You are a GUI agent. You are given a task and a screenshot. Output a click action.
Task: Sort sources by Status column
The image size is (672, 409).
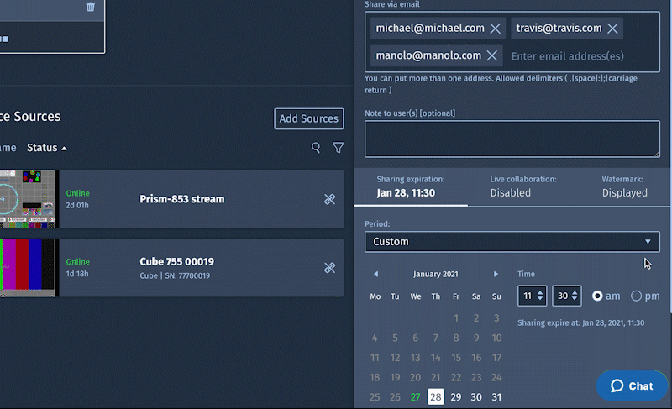46,148
